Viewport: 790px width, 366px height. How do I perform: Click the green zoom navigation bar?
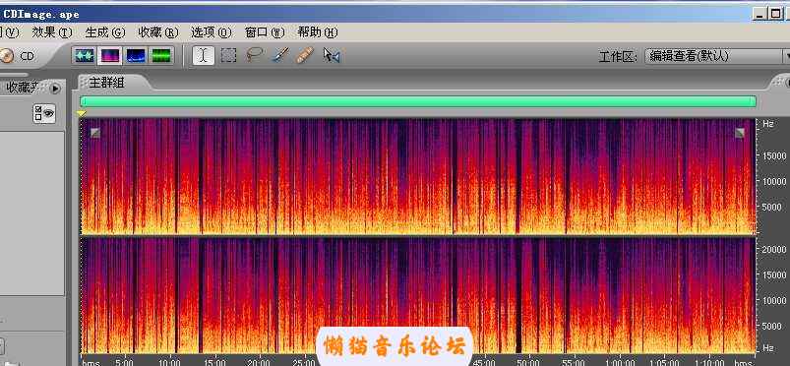click(x=418, y=101)
